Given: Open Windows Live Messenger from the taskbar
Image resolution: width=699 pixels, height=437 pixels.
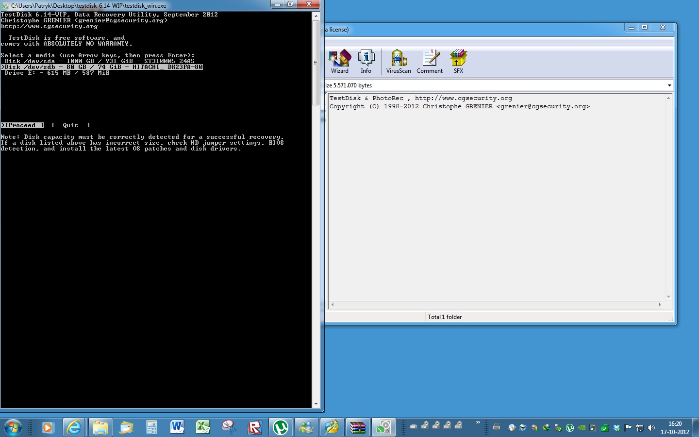Looking at the screenshot, I should [306, 427].
